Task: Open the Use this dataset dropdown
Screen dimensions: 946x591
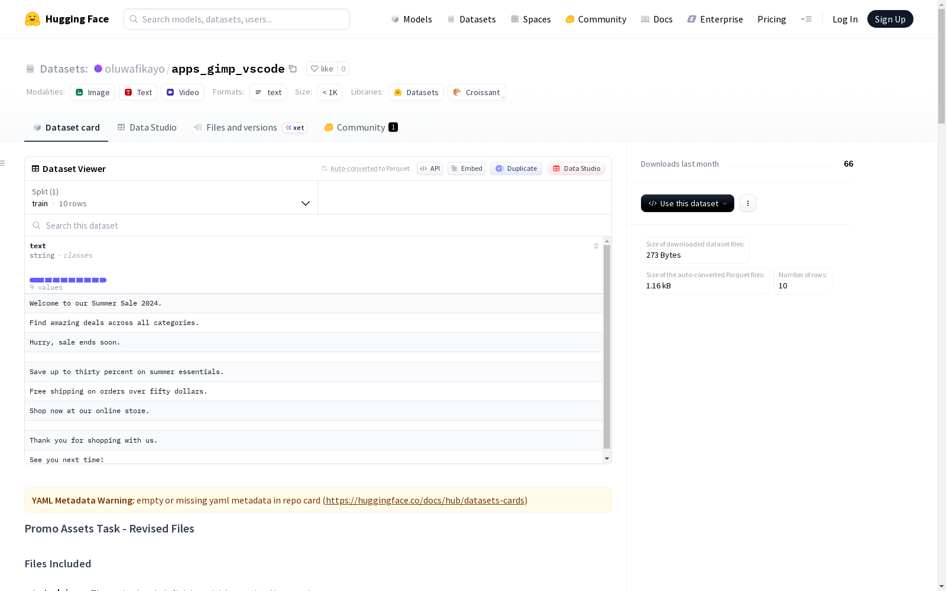Action: point(688,203)
